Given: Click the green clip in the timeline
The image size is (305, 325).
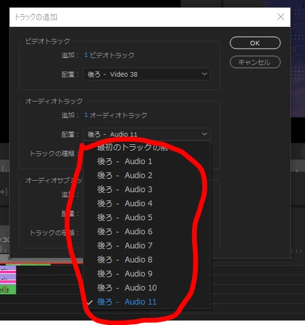Looking at the screenshot, I should coord(8,290).
